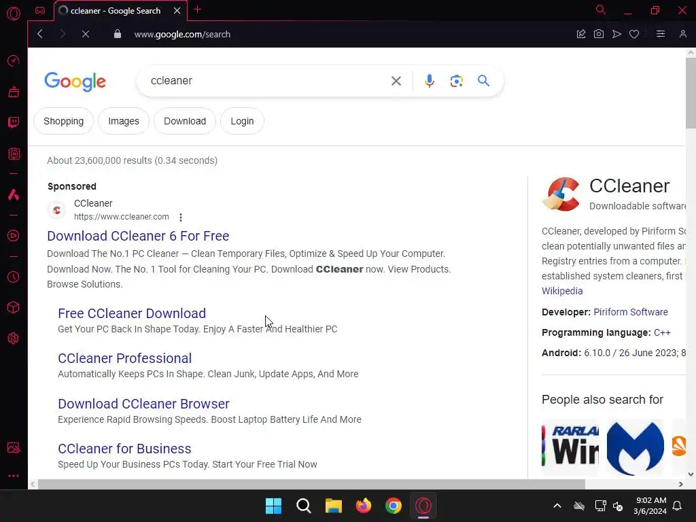The width and height of the screenshot is (696, 522).
Task: Click the scroll right arrow
Action: coord(681,484)
